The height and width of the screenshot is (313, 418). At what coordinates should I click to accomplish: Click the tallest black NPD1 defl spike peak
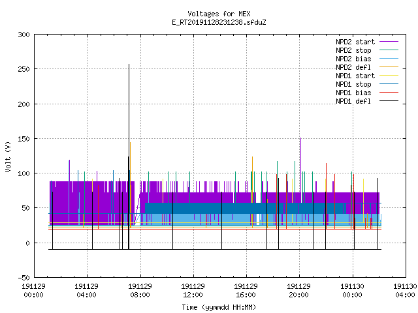(x=129, y=65)
